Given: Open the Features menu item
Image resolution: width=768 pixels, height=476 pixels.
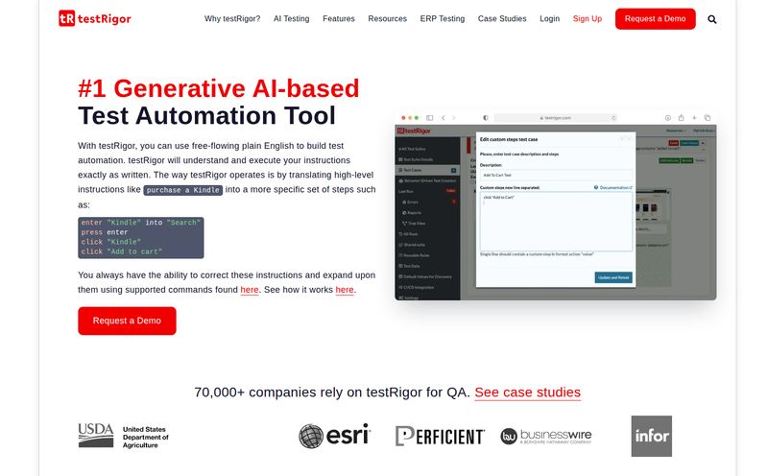Looking at the screenshot, I should point(339,18).
